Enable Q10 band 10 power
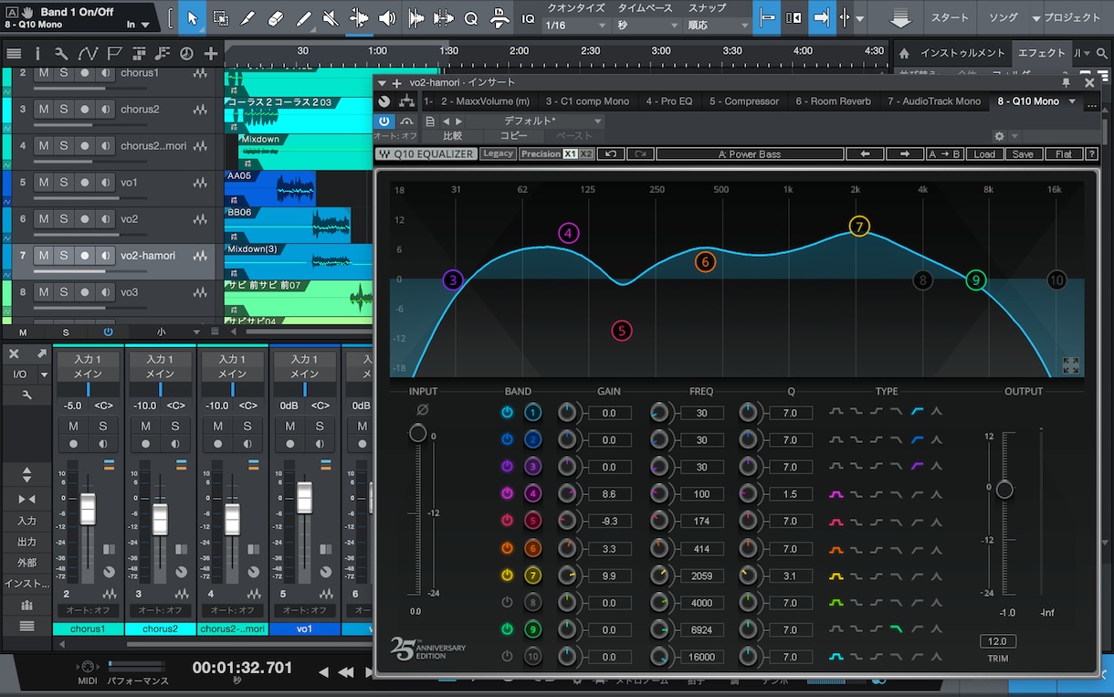The image size is (1114, 697). [507, 657]
